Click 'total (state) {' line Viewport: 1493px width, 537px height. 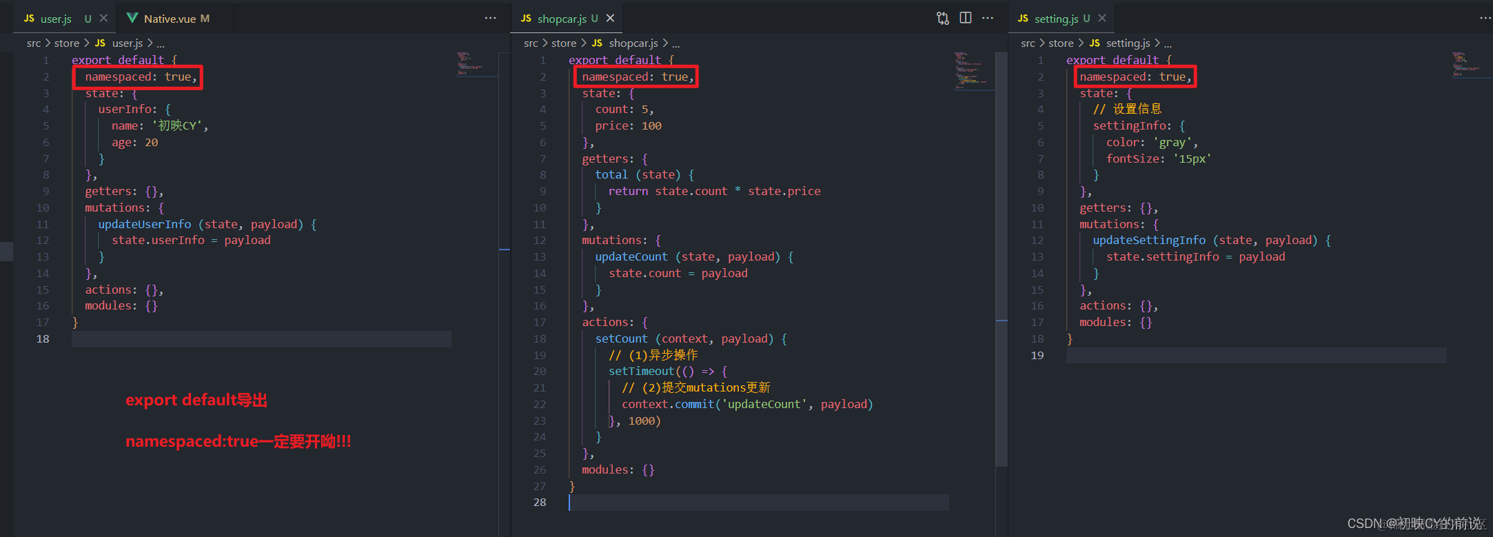click(x=644, y=175)
